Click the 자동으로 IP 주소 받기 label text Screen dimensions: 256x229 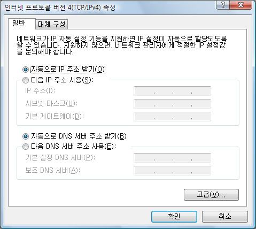pos(68,70)
